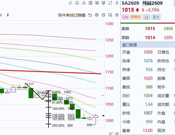Click Fibonacci 200.00% level 989 label
The width and height of the screenshot is (175, 135).
(x=62, y=125)
